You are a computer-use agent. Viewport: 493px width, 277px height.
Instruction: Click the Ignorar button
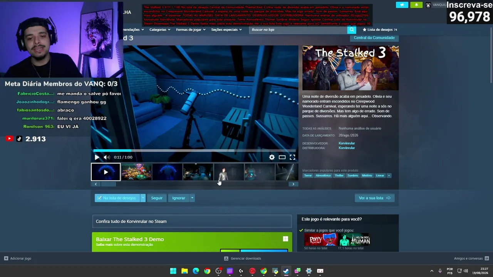tap(179, 198)
